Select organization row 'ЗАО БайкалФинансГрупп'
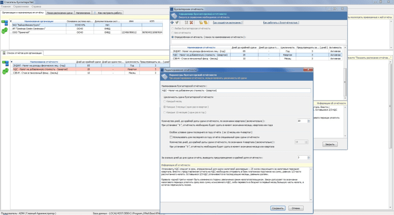 click(x=86, y=25)
